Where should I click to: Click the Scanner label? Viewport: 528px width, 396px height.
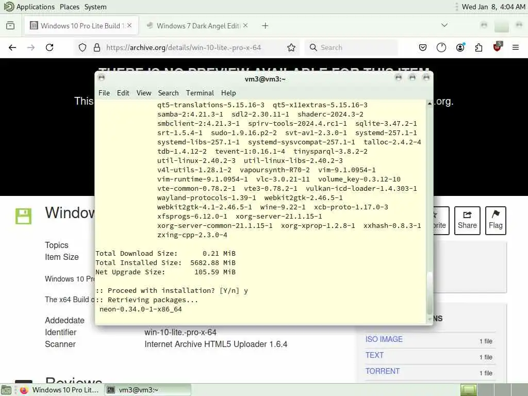[60, 344]
